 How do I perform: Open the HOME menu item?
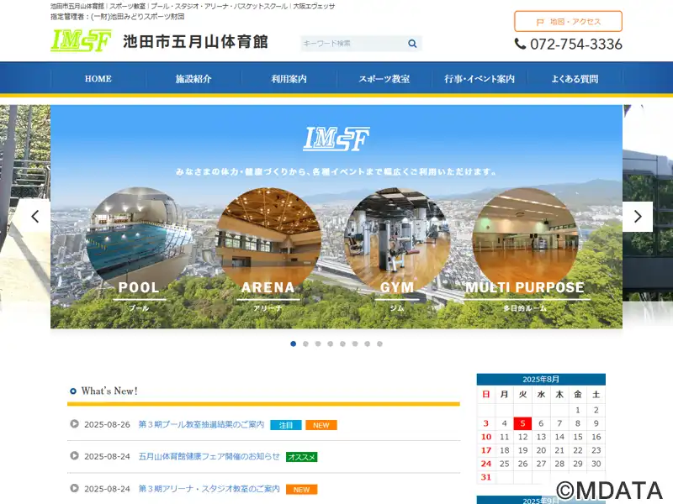pyautogui.click(x=98, y=79)
